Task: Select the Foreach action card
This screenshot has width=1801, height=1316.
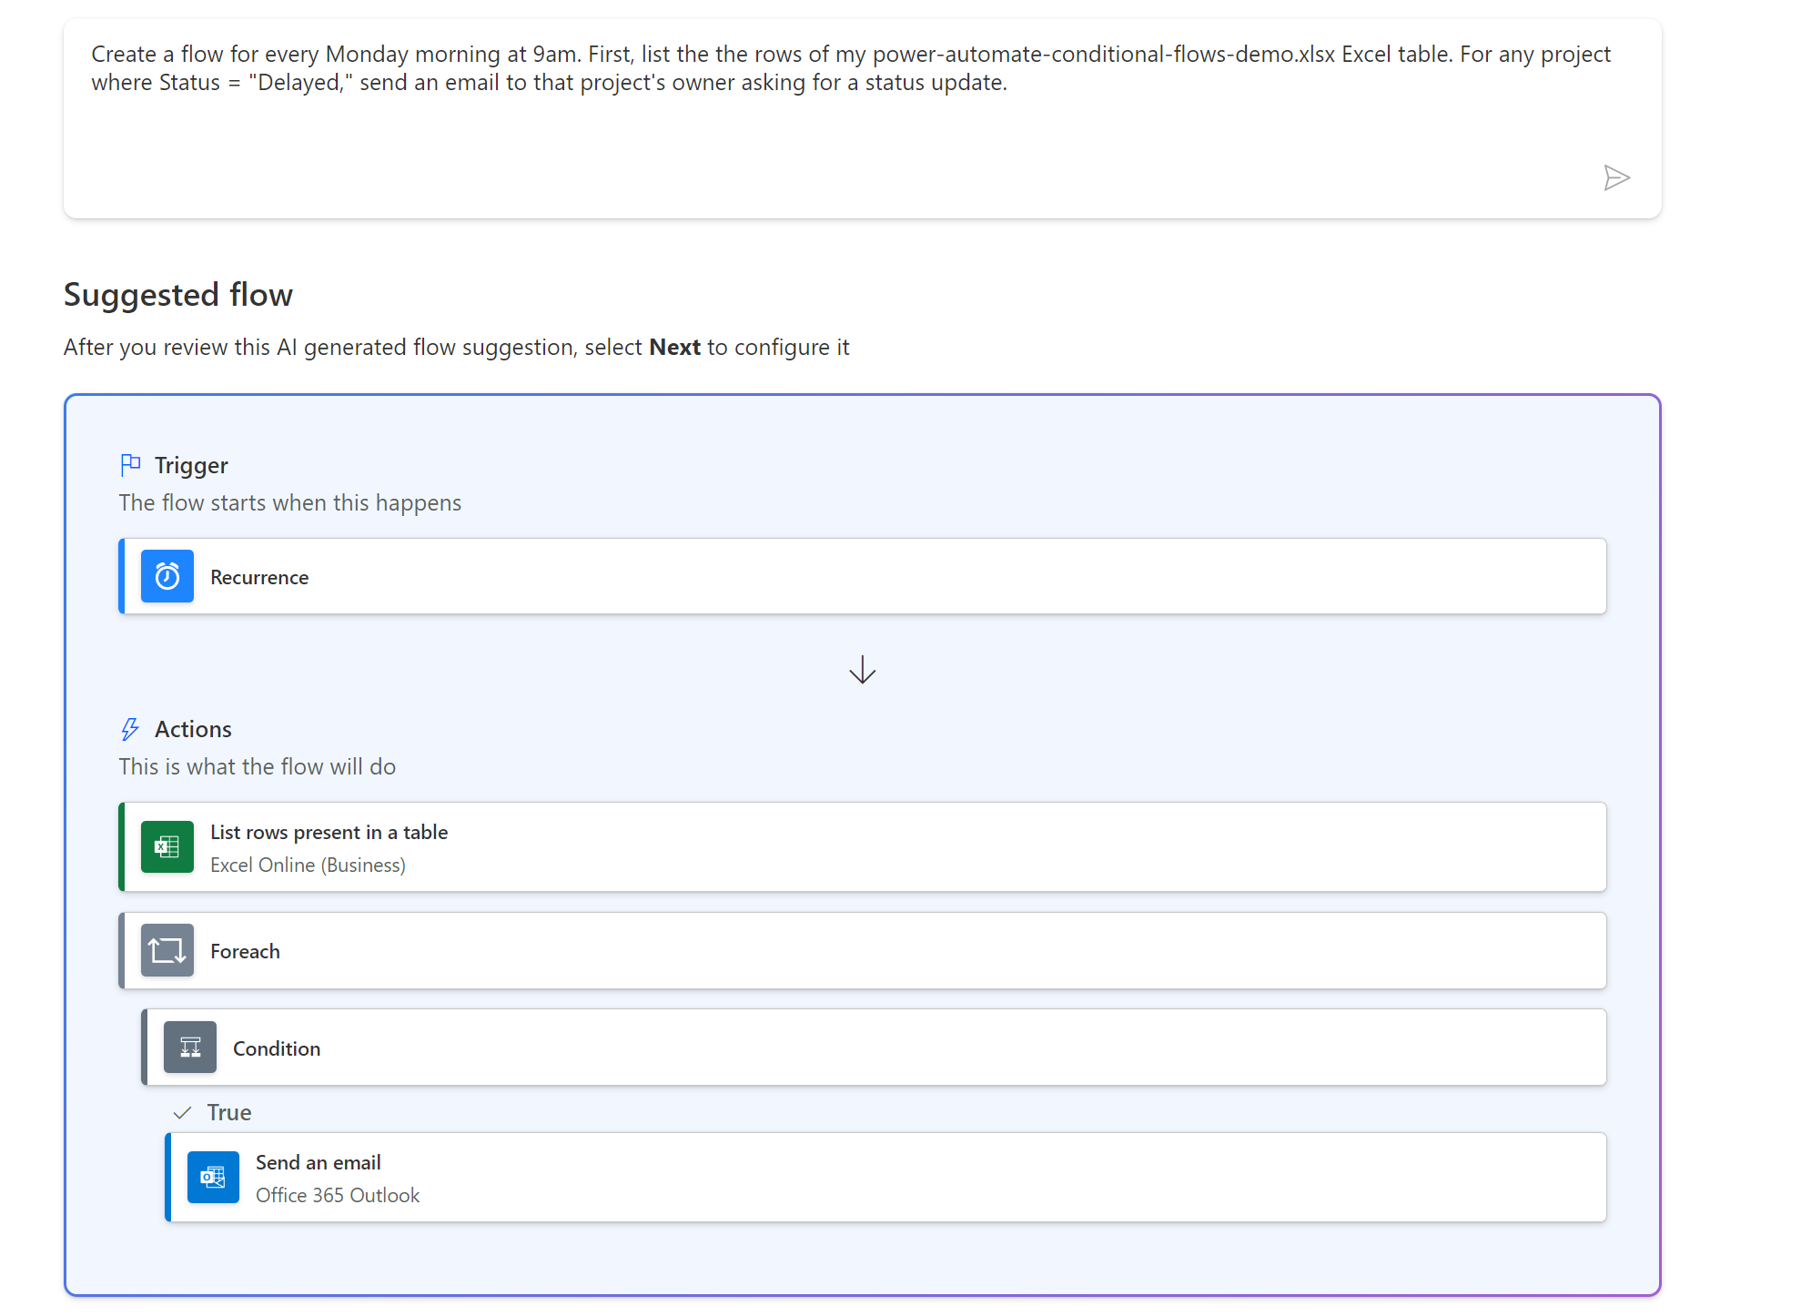Action: click(863, 951)
